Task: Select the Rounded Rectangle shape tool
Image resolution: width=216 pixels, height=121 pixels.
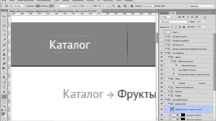Action: click(4, 97)
